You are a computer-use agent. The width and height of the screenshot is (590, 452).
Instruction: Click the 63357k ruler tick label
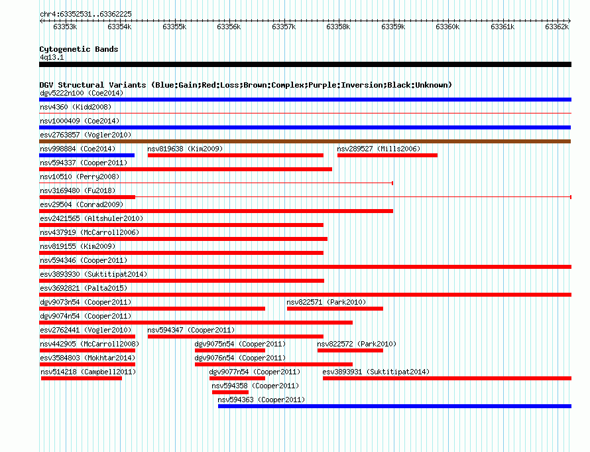[x=284, y=27]
